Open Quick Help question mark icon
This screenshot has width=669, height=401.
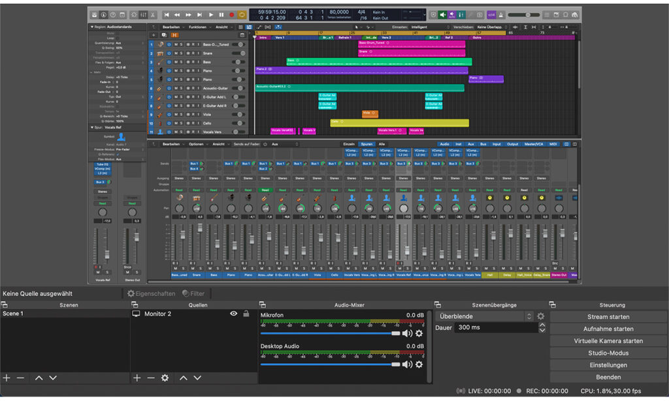click(x=112, y=15)
